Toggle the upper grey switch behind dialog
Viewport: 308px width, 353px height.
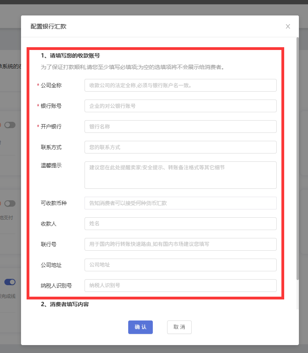coord(10,125)
